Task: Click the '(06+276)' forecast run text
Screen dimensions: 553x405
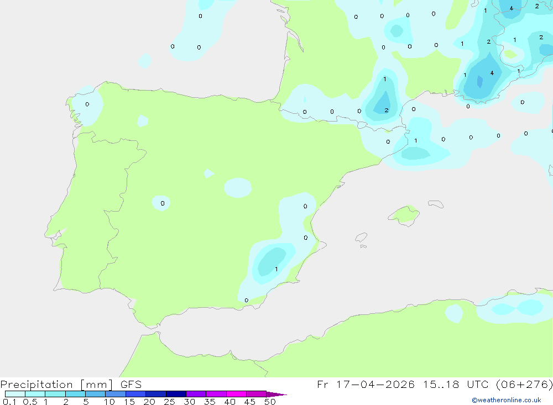Action: click(524, 385)
